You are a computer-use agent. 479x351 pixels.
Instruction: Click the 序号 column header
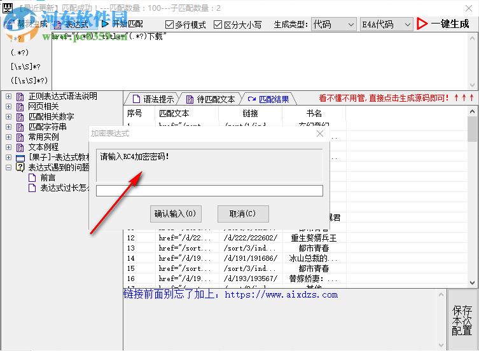pyautogui.click(x=139, y=114)
